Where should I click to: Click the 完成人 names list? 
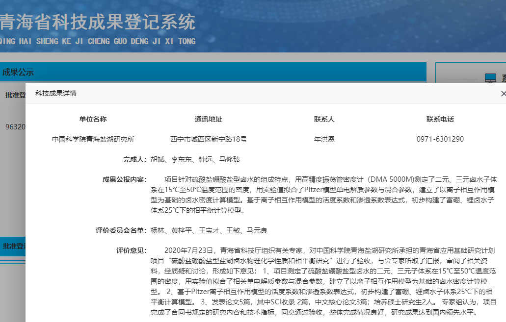195,159
